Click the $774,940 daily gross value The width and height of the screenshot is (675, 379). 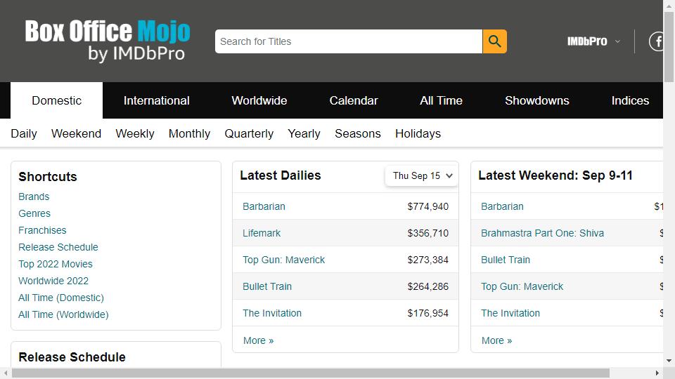[x=428, y=206]
